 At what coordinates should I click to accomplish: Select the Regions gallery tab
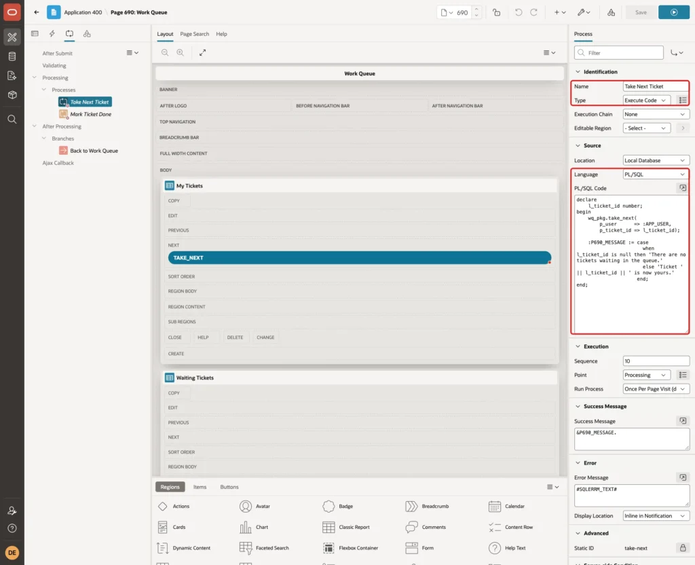pyautogui.click(x=170, y=486)
